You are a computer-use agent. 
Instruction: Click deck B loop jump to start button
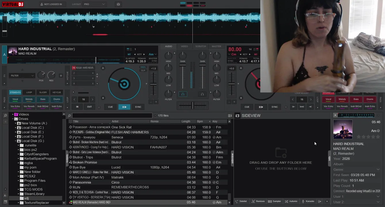click(x=294, y=107)
